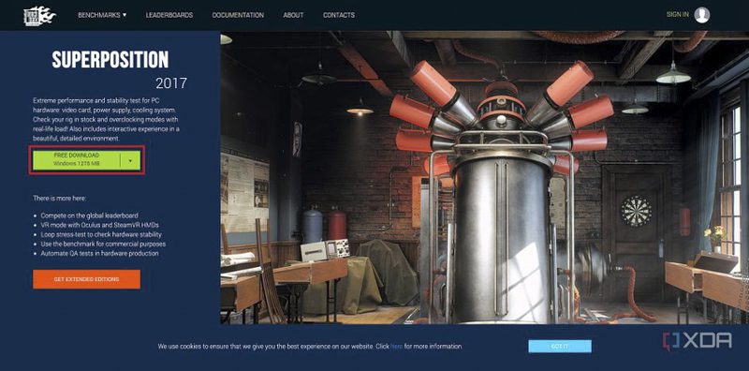749x371 pixels.
Task: Go to the About page
Action: (293, 15)
